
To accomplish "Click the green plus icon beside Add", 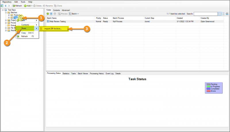I will [18, 20].
